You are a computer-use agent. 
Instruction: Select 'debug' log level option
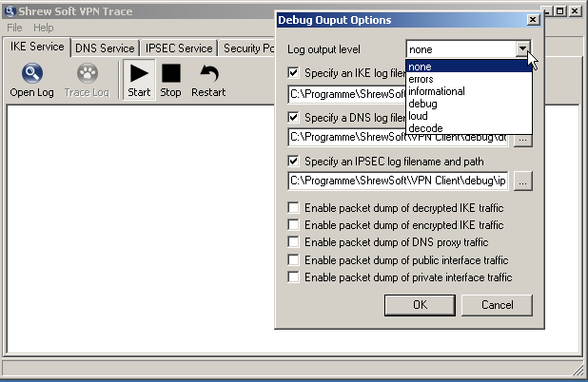coord(469,104)
